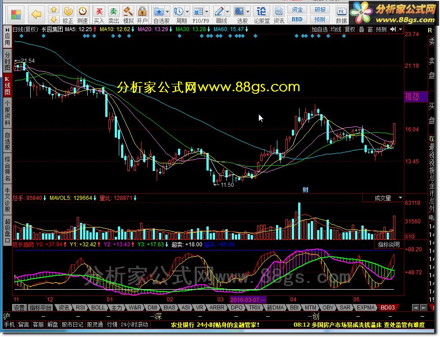Select the 画线 pencil drawing tool

click(219, 12)
